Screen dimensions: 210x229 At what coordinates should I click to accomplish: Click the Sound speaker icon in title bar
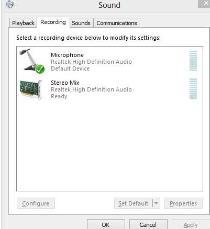[10, 4]
